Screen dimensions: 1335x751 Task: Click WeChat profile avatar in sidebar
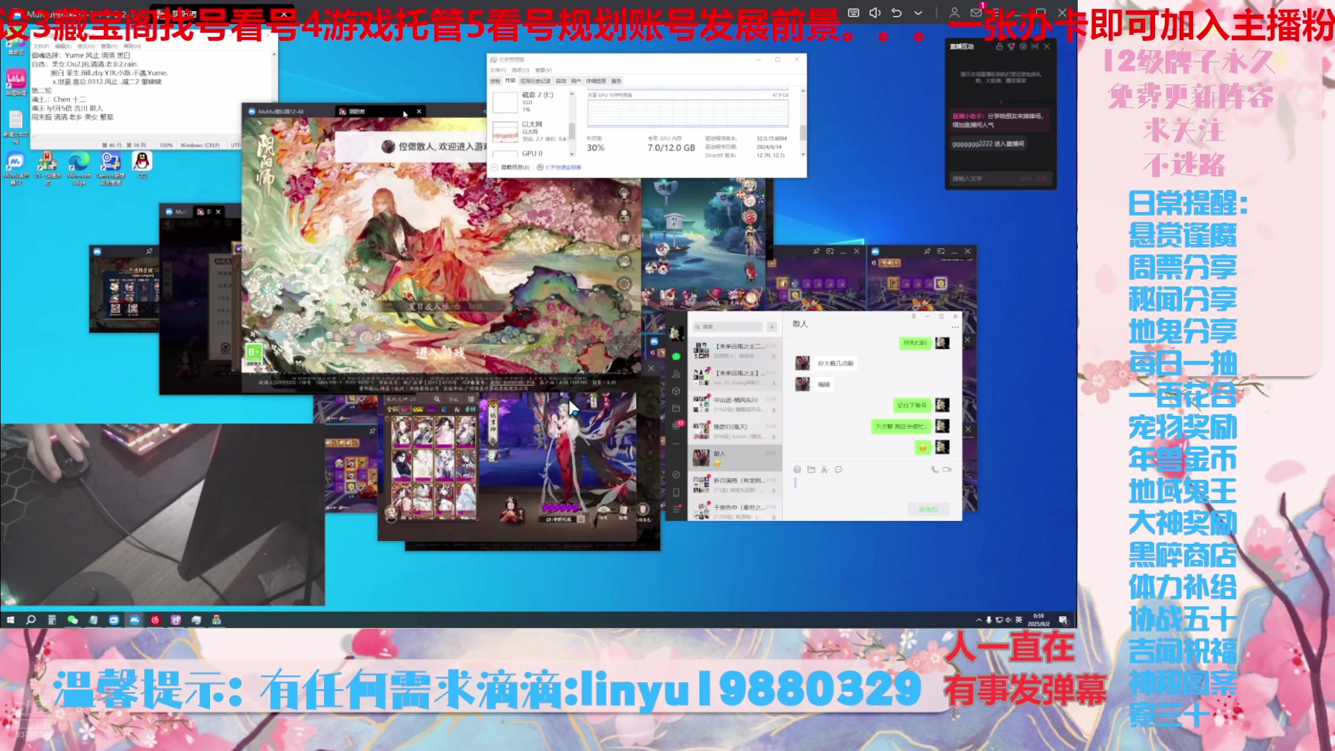click(x=676, y=334)
